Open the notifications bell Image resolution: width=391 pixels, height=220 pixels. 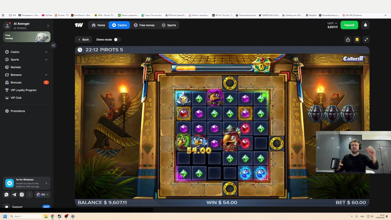(x=365, y=25)
